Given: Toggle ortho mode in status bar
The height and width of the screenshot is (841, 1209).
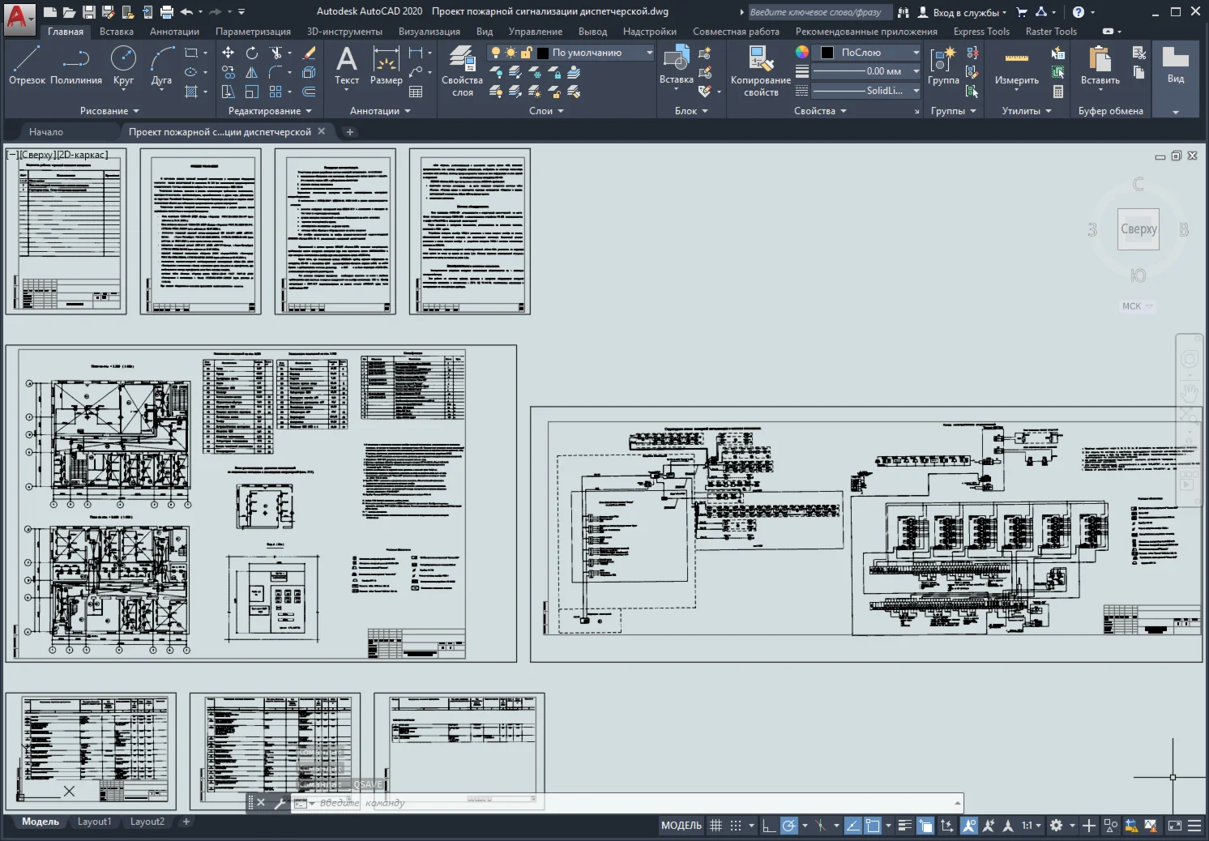Looking at the screenshot, I should click(769, 826).
